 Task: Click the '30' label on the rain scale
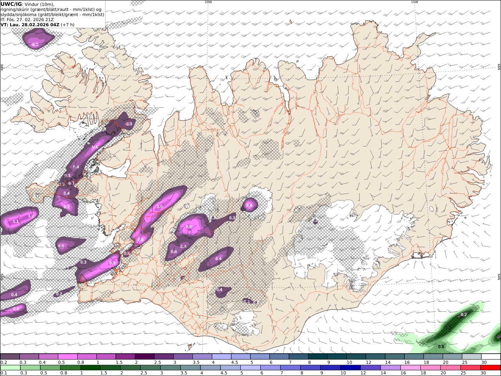pyautogui.click(x=484, y=373)
